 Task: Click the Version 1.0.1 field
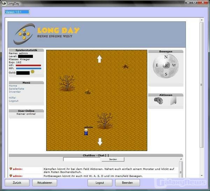click(x=17, y=12)
